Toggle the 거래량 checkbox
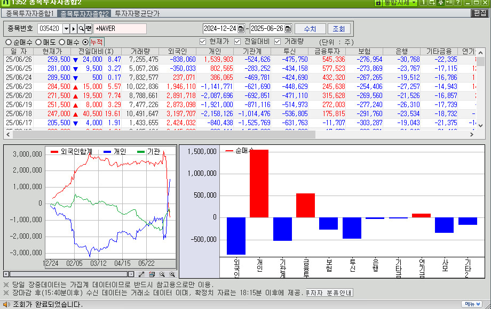This screenshot has height=309, width=491. point(277,42)
